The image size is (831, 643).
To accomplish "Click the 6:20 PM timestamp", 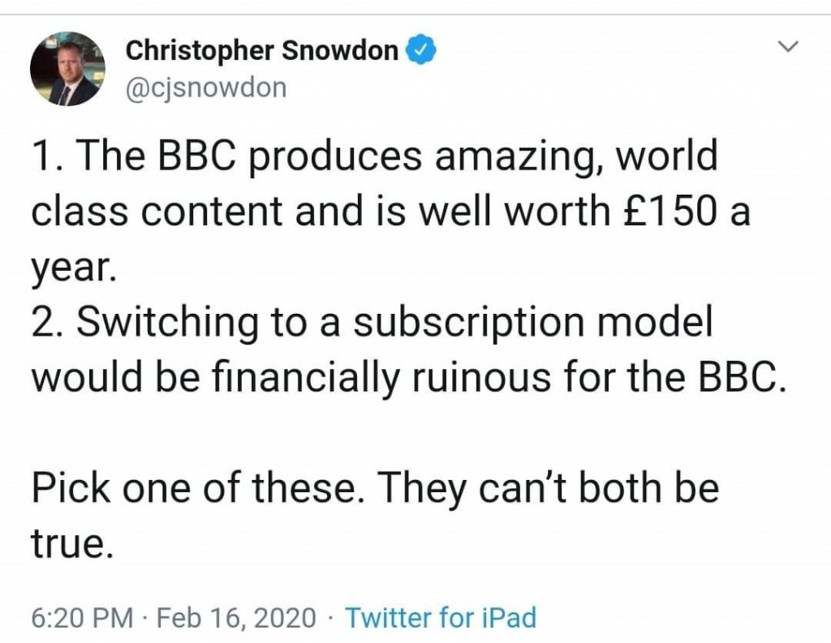I will click(x=82, y=618).
